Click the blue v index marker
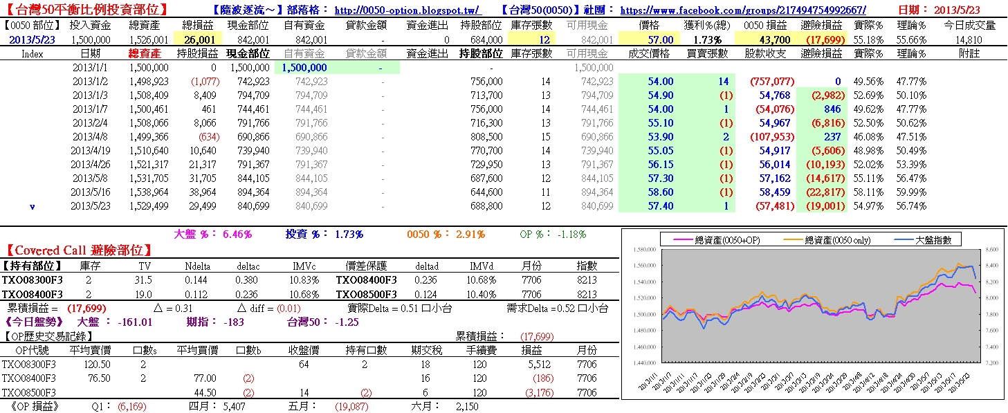Viewport: 1008px width, 413px height. (33, 206)
